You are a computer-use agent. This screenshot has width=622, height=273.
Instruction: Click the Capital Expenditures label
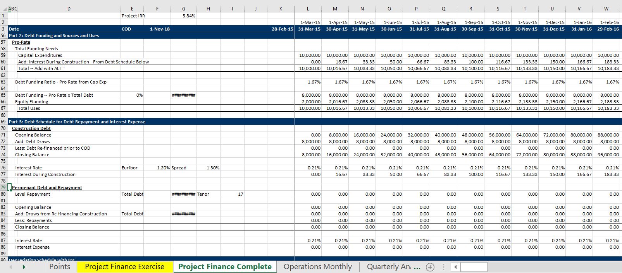tap(40, 55)
